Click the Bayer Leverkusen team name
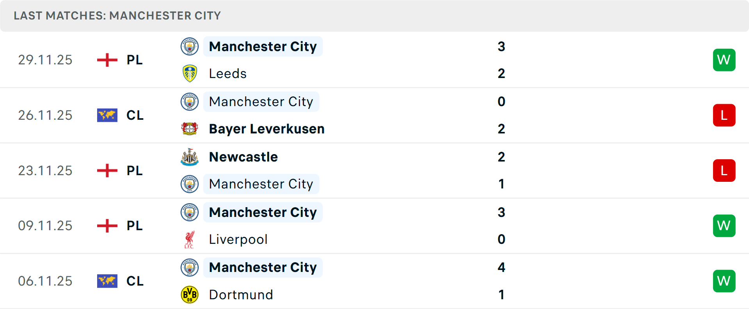 coord(266,129)
